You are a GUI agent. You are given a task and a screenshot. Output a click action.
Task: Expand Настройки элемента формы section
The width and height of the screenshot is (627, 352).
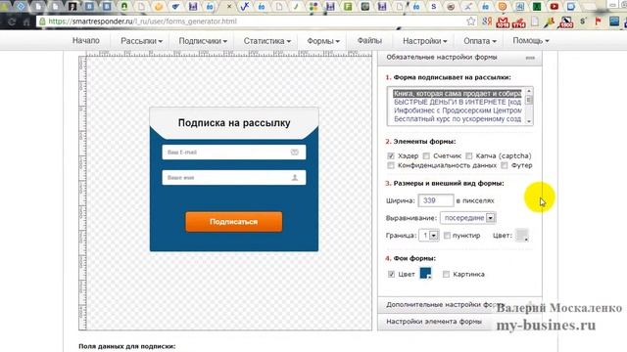click(x=459, y=322)
